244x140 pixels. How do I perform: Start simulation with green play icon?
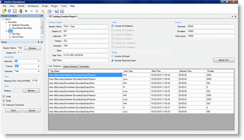(26, 11)
